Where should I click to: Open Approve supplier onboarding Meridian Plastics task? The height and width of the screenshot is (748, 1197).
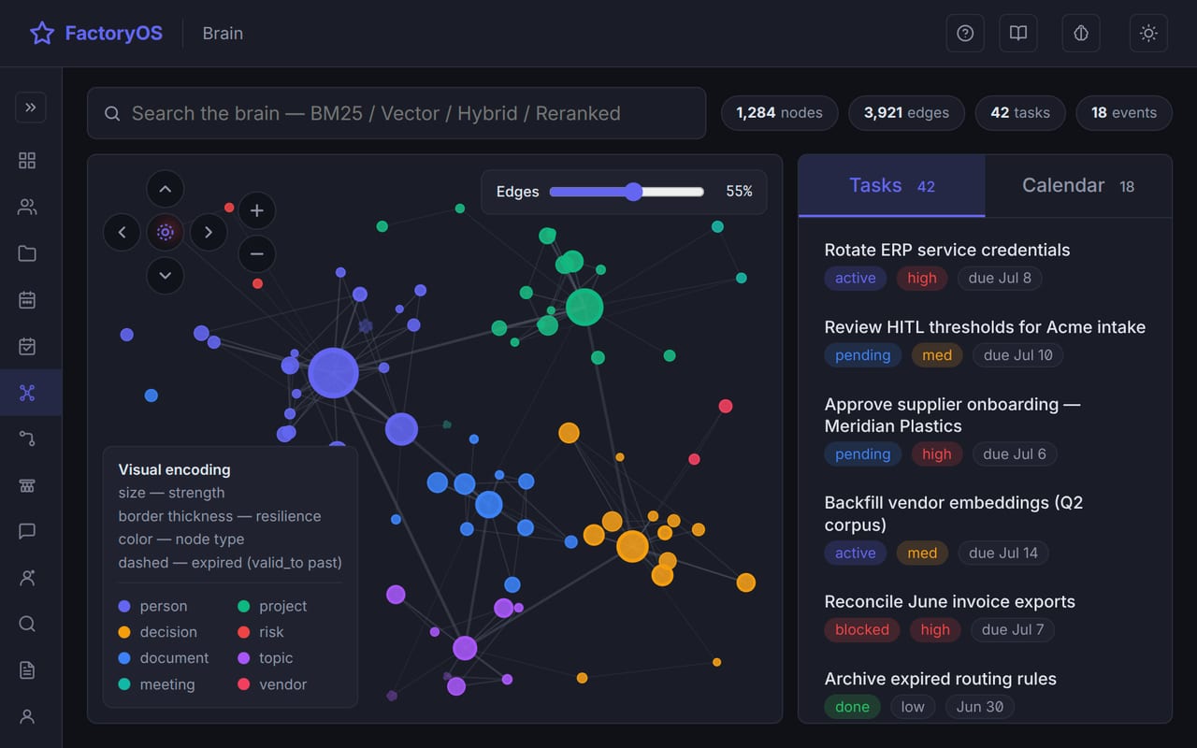coord(952,415)
